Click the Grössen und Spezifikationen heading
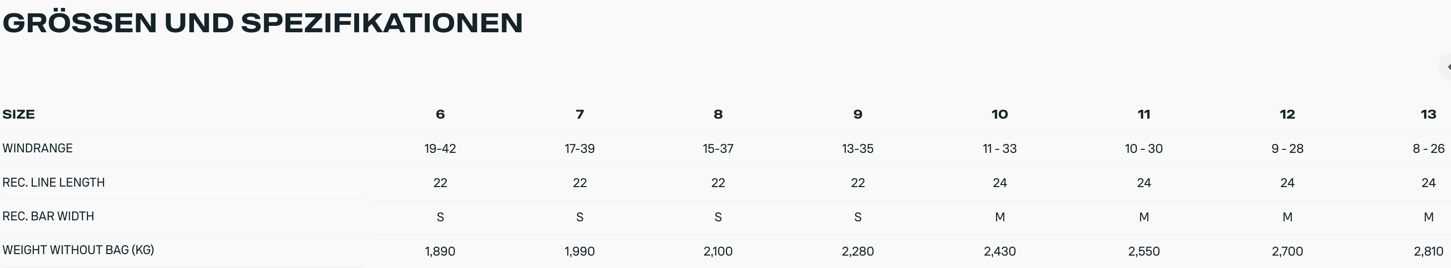Image resolution: width=1451 pixels, height=268 pixels. 263,23
